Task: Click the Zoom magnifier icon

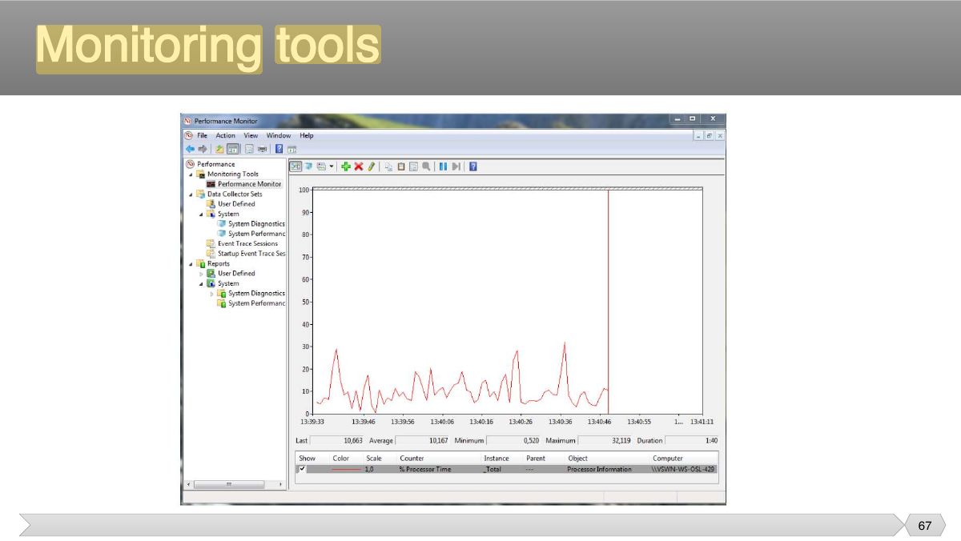Action: click(426, 166)
